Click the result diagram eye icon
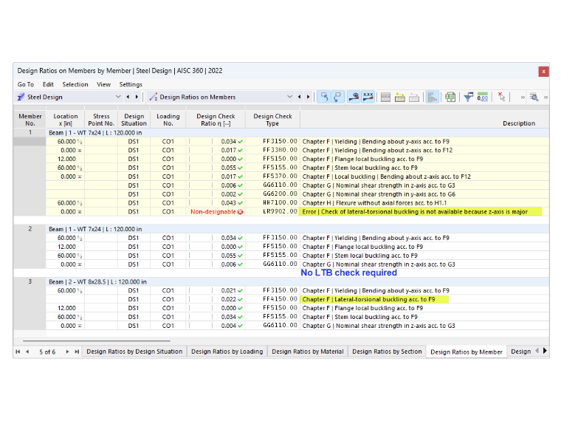This screenshot has height=421, width=561. [354, 97]
